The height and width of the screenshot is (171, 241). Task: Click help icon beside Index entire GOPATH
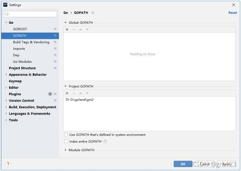105,141
